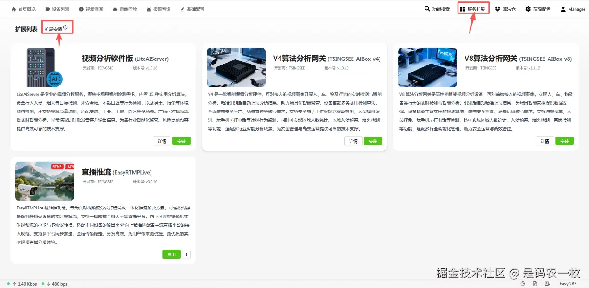589x288 pixels.
Task: Click the gear icon of 高级配置
Action: tap(528, 9)
